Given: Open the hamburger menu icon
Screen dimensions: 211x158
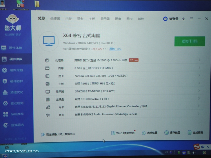Looking at the screenshot, I should pyautogui.click(x=191, y=19).
